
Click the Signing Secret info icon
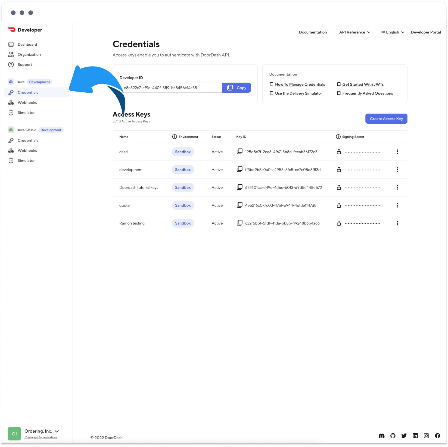(x=338, y=137)
